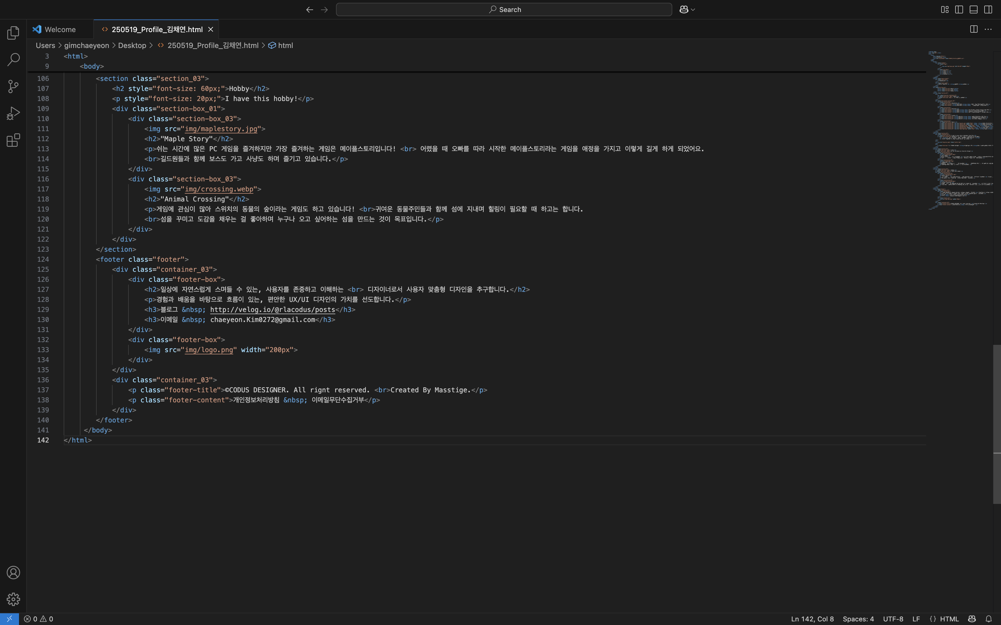Open Run and Debug view
Viewport: 1001px width, 625px height.
coord(13,113)
